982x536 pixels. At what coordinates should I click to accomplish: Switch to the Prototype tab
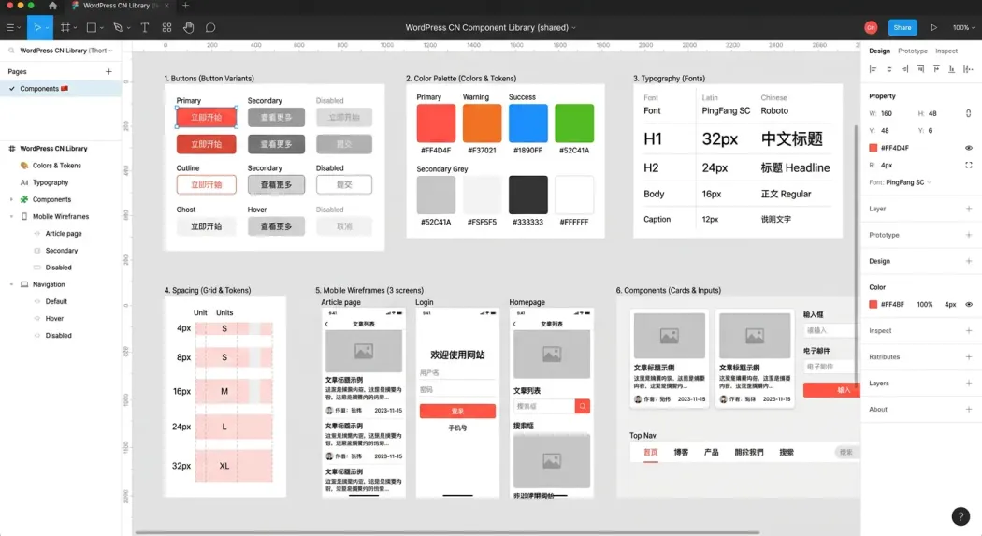913,51
